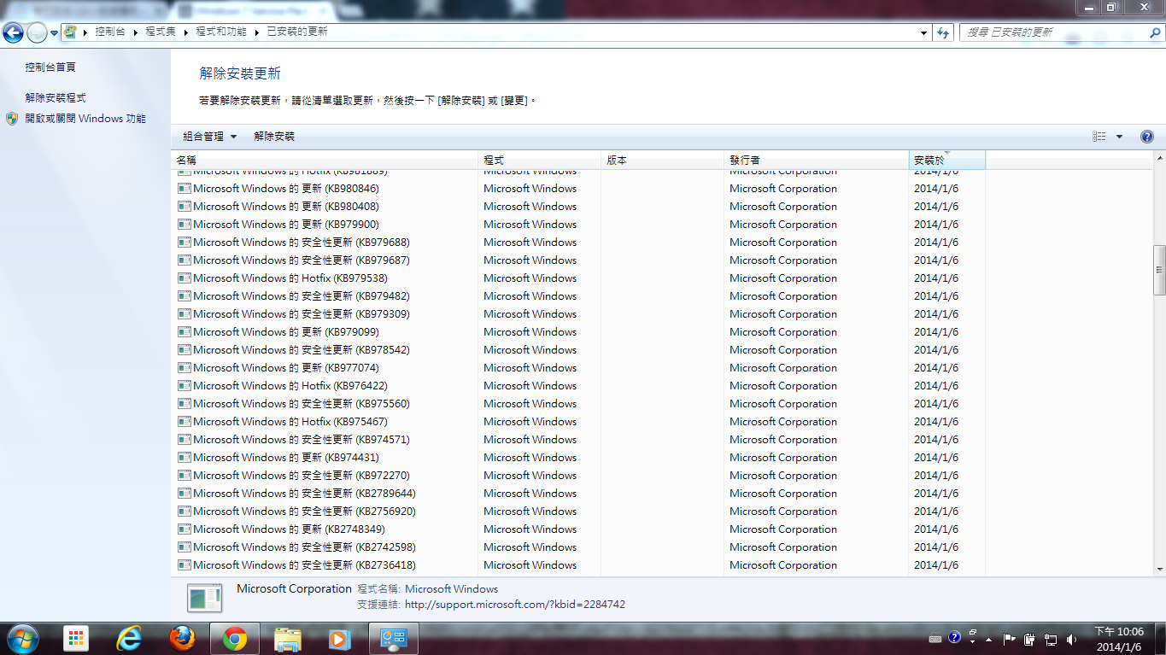
Task: Navigate to 控制台 in breadcrumb
Action: [109, 32]
